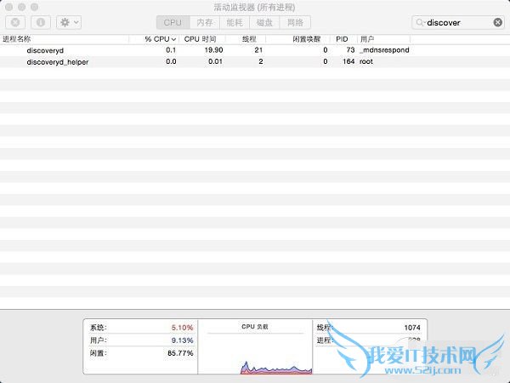
Task: Sort by 闲置唤醒 column header
Action: (298, 39)
